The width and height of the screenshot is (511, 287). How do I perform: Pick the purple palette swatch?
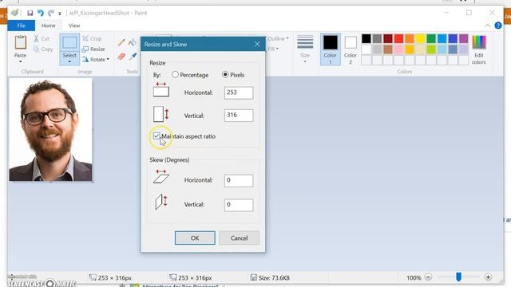click(463, 39)
